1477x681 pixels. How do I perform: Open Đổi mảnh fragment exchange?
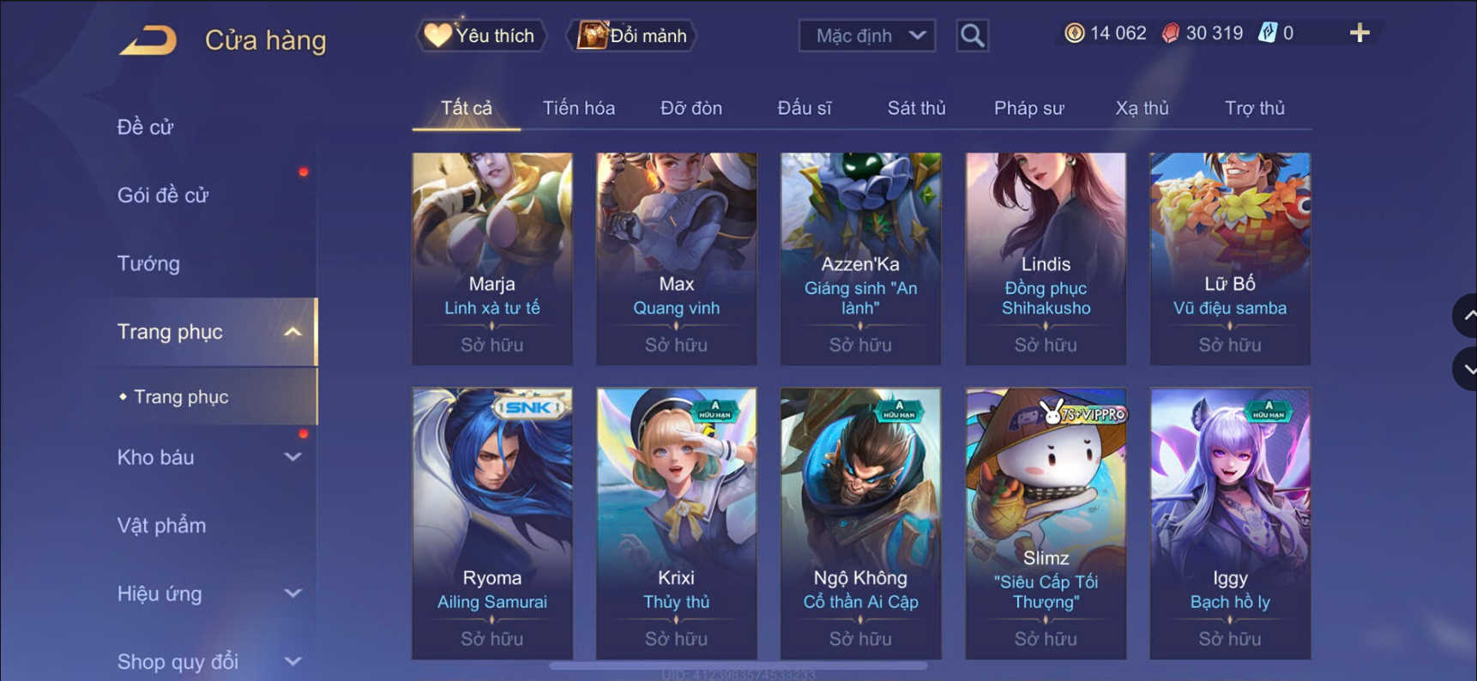[x=633, y=35]
